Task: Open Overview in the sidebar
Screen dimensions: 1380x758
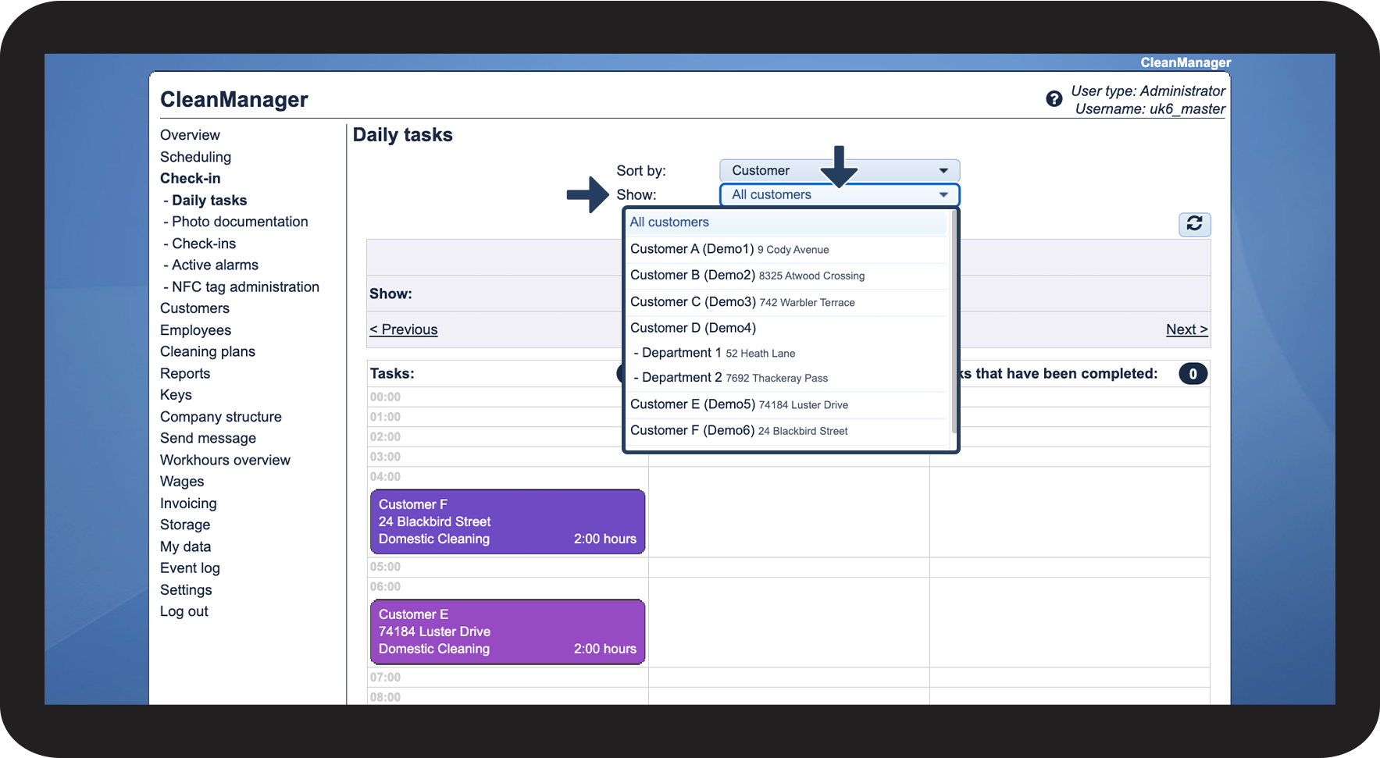Action: pyautogui.click(x=190, y=135)
